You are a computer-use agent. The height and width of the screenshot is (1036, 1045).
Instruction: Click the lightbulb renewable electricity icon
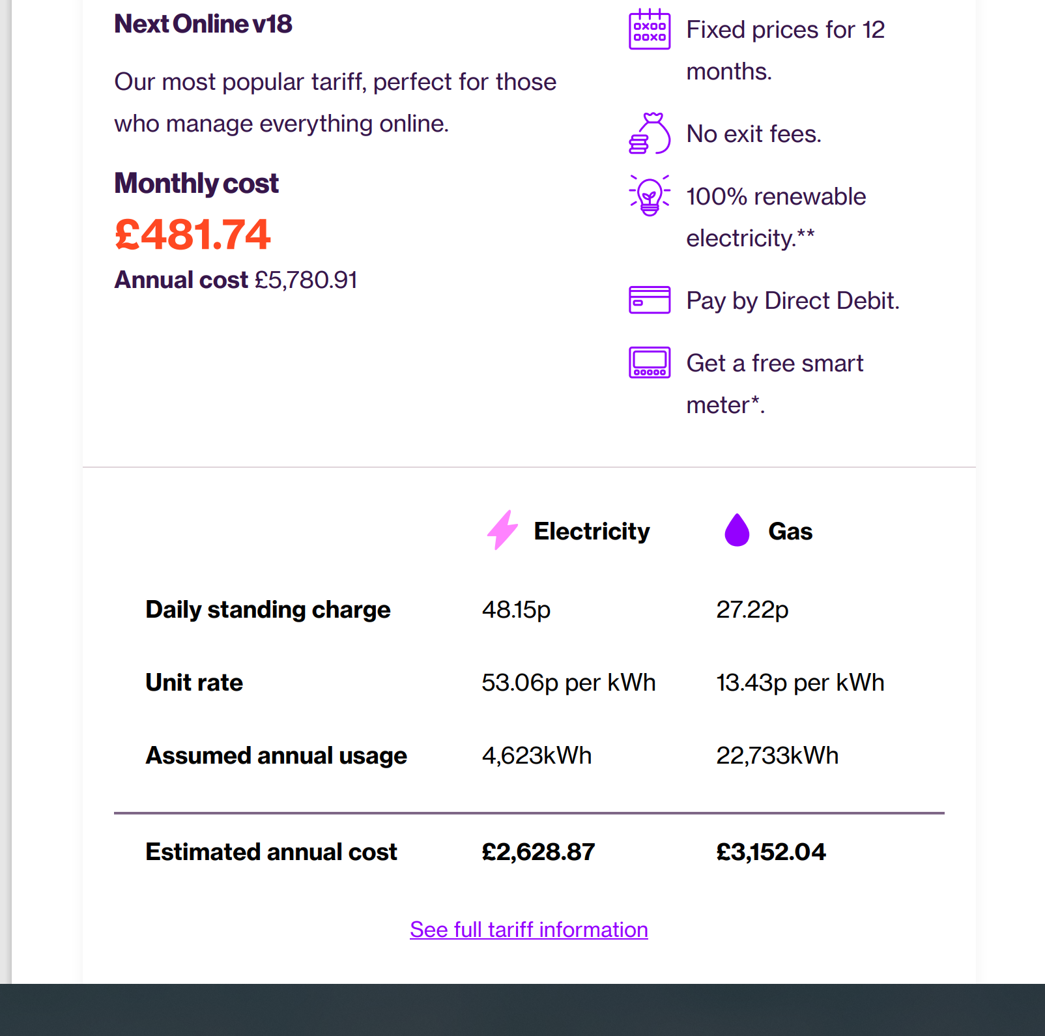649,195
